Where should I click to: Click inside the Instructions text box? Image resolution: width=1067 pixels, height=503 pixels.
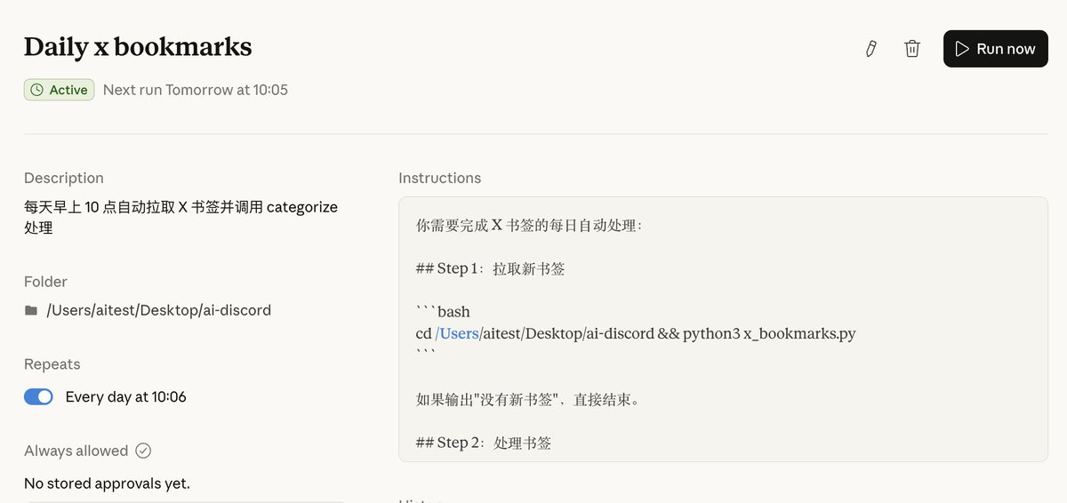(723, 329)
